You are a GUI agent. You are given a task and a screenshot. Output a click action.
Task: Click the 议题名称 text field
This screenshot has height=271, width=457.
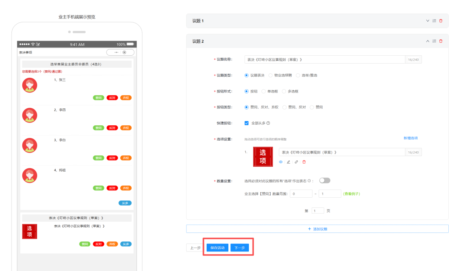(324, 60)
